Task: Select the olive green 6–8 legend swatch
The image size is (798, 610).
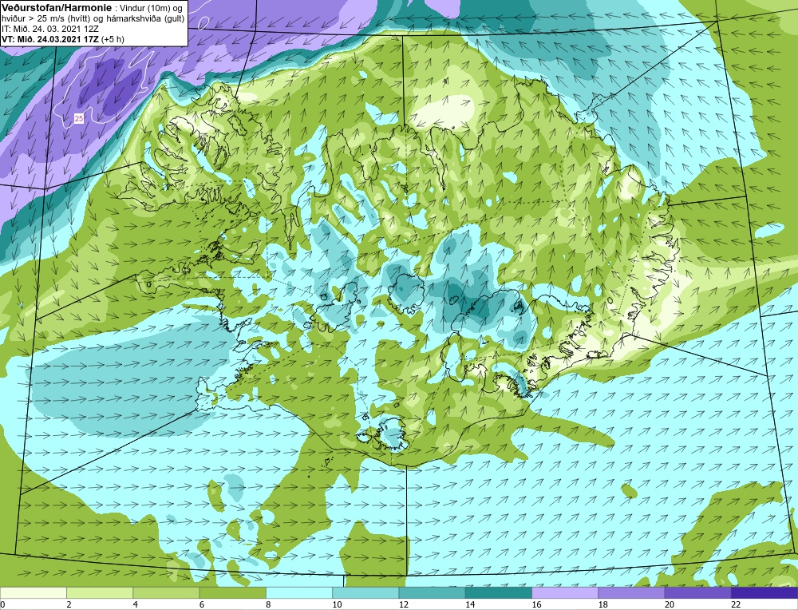Action: pos(232,592)
